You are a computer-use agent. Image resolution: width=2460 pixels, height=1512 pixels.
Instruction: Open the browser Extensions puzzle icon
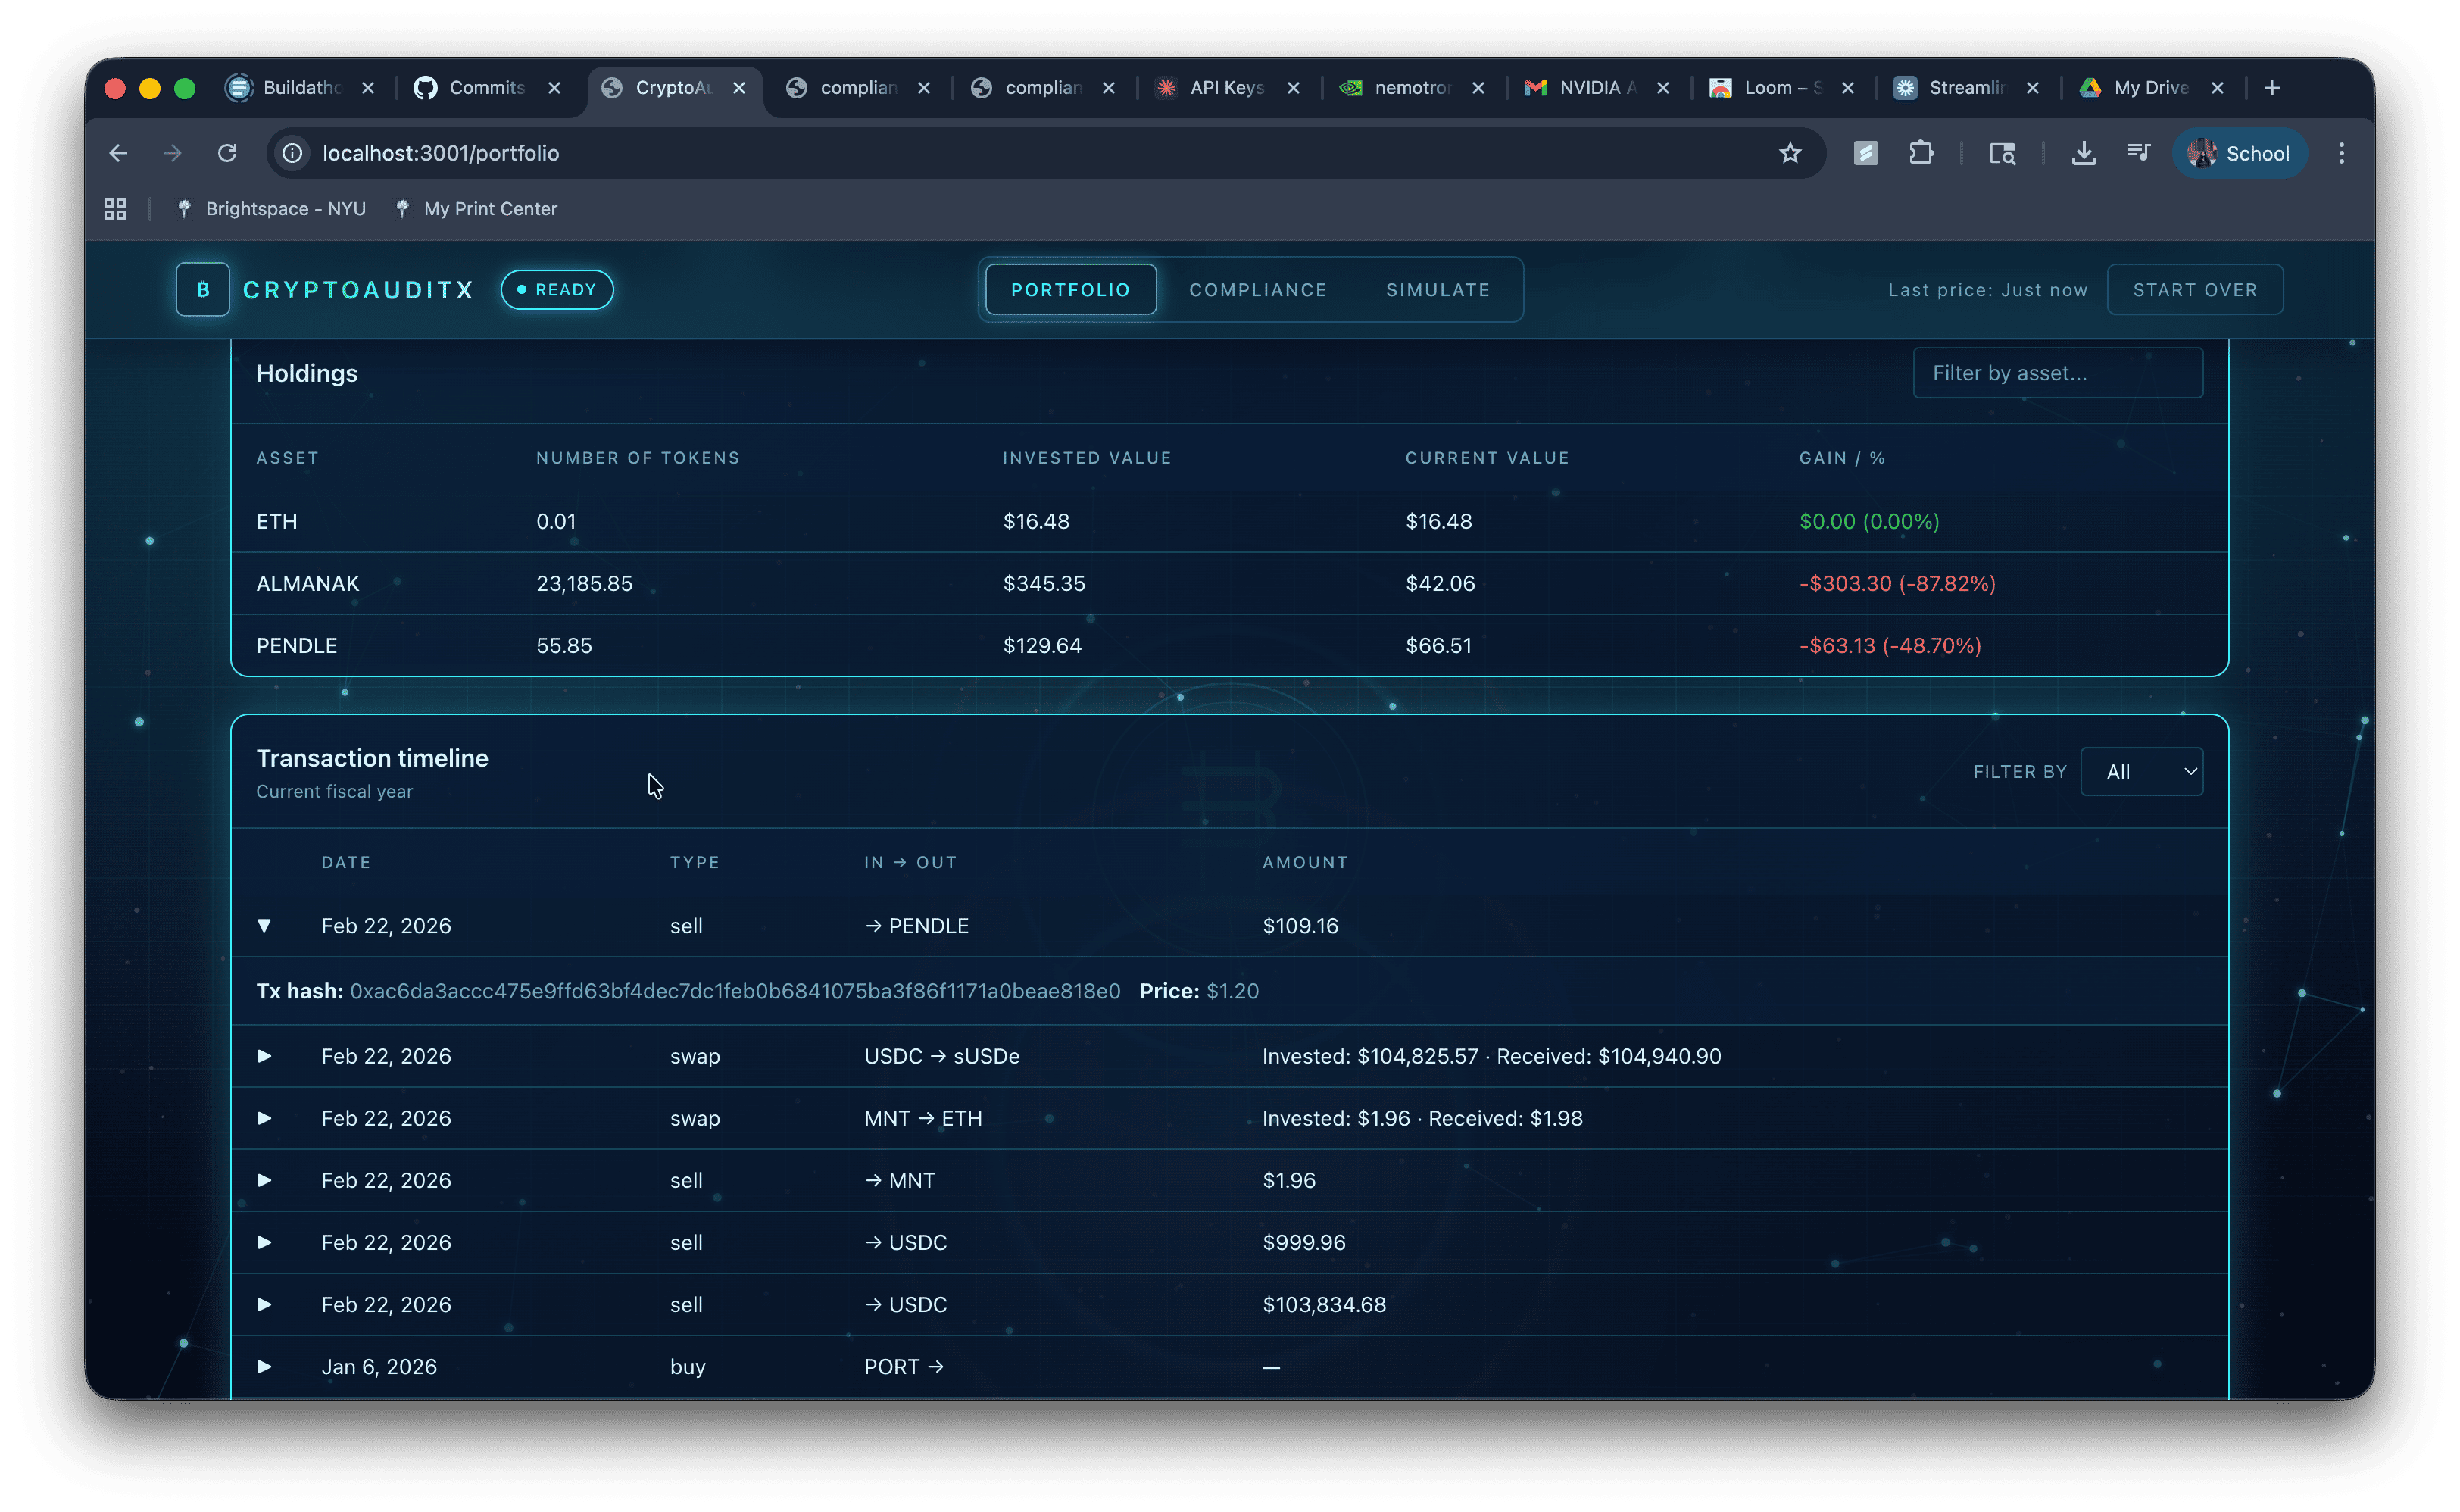point(1920,153)
